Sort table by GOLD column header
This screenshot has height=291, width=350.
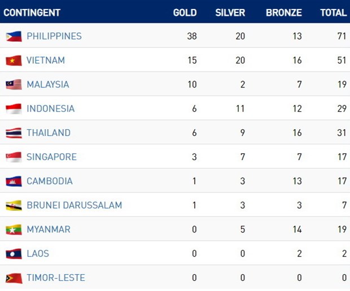tap(185, 12)
